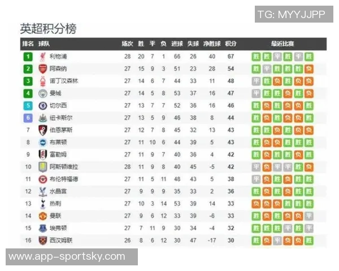This screenshot has width=339, height=271.
Task: Click the Arsenal crest beside 阿森纳
Action: (x=43, y=69)
